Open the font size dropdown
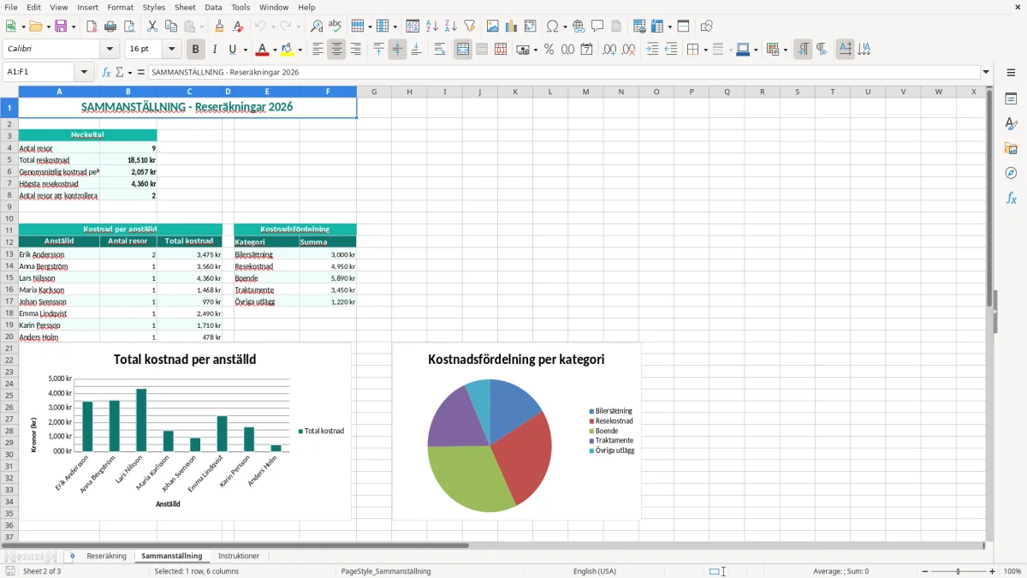Viewport: 1027px width, 578px height. [172, 49]
